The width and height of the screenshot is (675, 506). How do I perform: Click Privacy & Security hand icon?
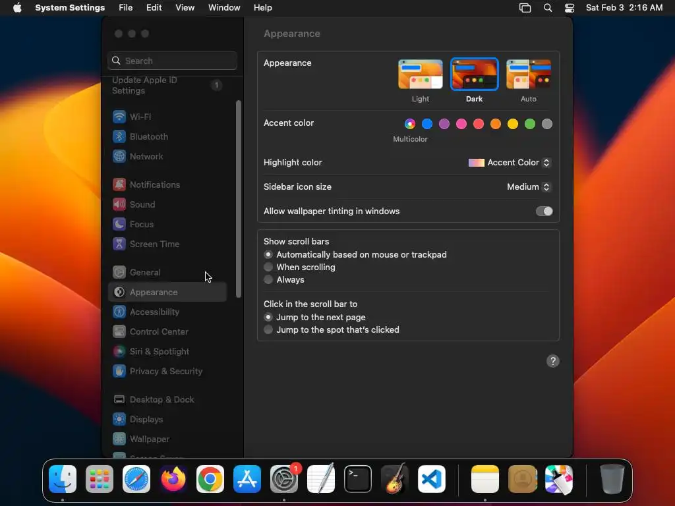(119, 372)
